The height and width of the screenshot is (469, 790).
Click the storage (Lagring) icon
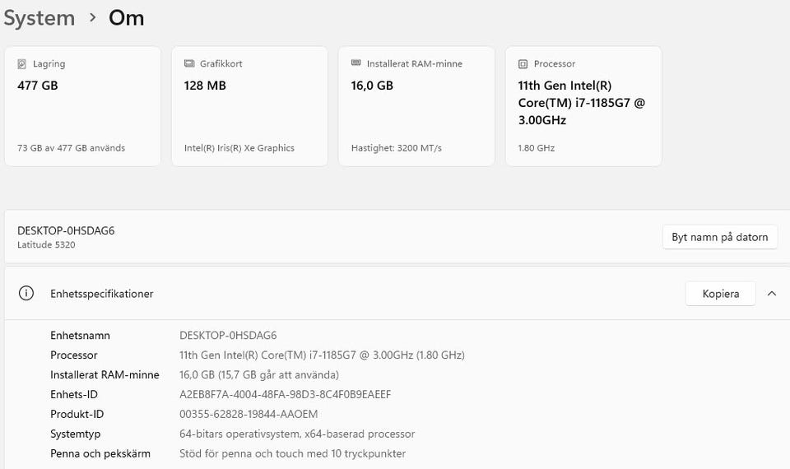pos(22,63)
